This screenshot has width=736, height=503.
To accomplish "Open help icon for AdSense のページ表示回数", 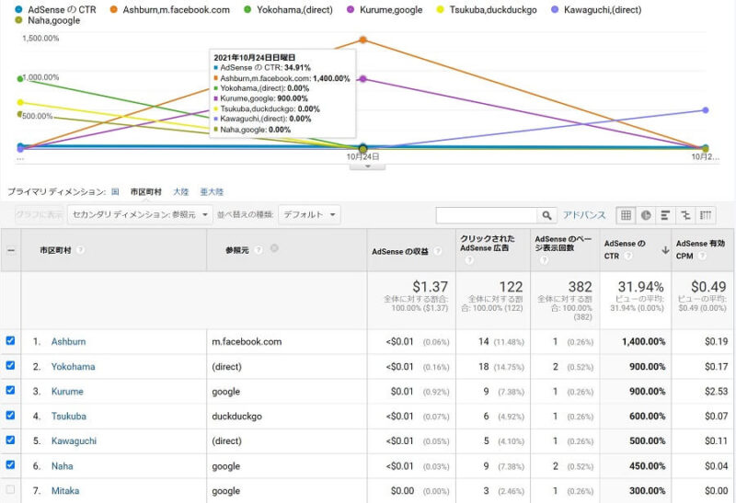I will (544, 260).
